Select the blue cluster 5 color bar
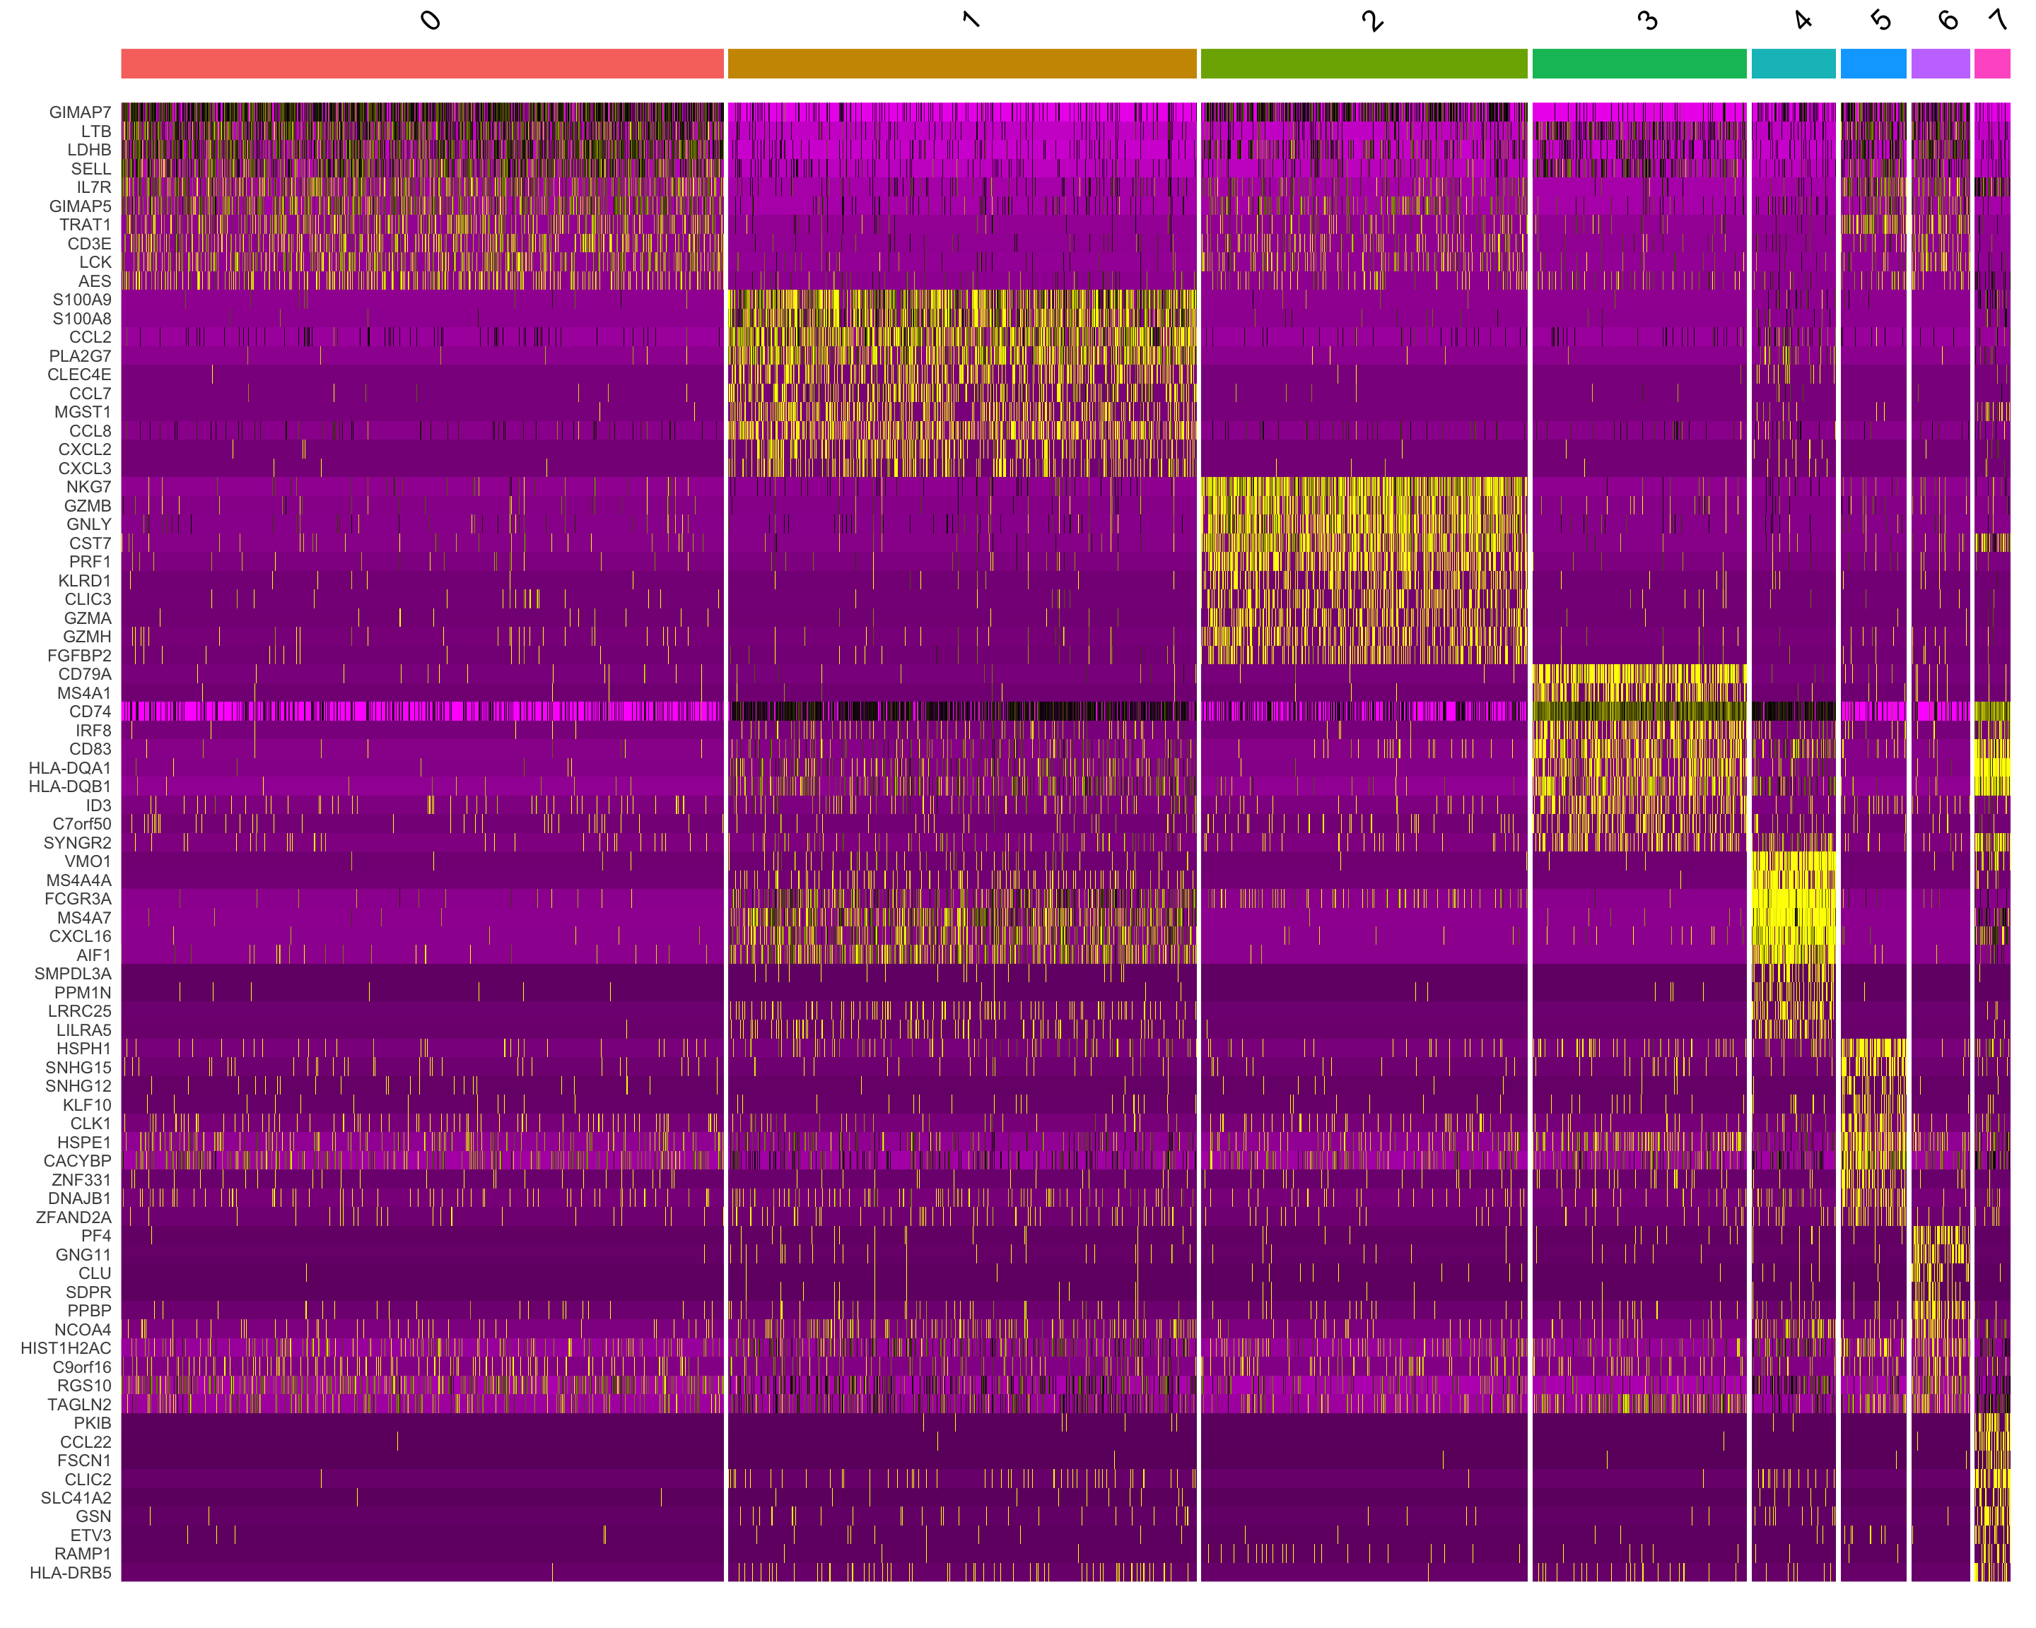The width and height of the screenshot is (2036, 1628). [1873, 63]
